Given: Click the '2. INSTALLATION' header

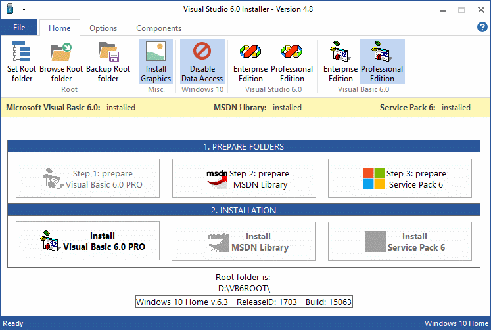Looking at the screenshot, I should (x=244, y=210).
